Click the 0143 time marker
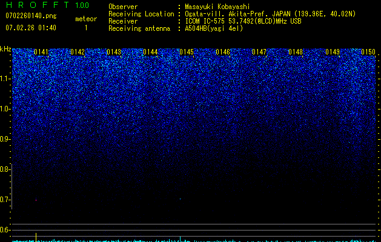 pyautogui.click(x=114, y=52)
